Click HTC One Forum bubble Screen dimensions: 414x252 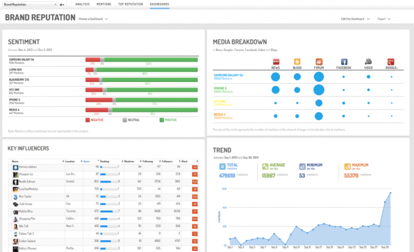(x=319, y=103)
